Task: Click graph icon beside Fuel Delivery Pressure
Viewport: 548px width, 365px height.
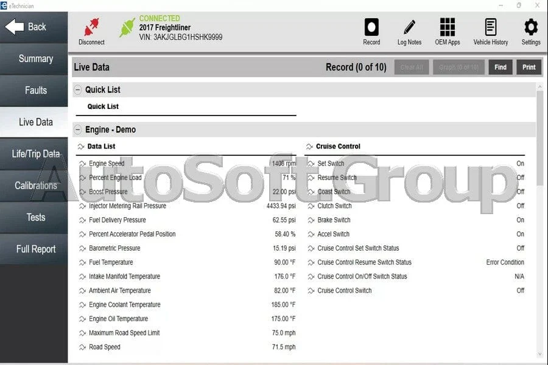Action: point(82,220)
